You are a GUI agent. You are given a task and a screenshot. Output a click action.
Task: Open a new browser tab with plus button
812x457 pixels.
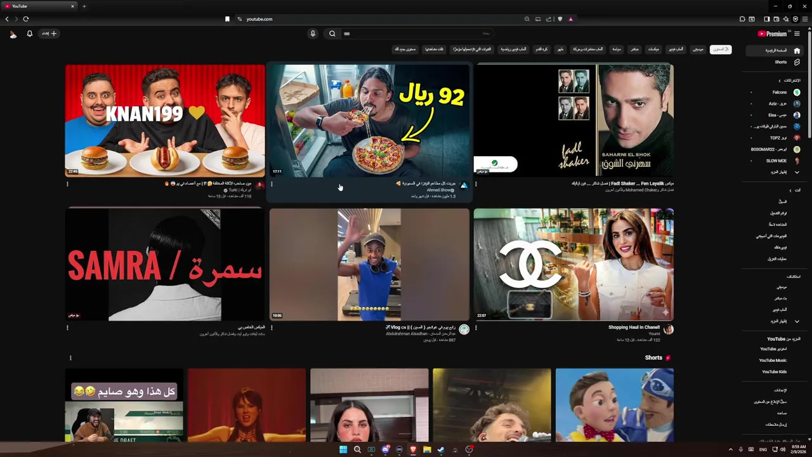pyautogui.click(x=84, y=6)
